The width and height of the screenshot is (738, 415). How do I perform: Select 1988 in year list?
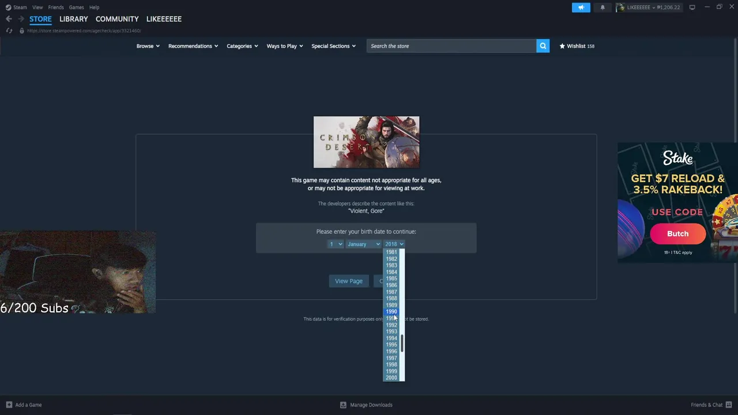click(391, 299)
